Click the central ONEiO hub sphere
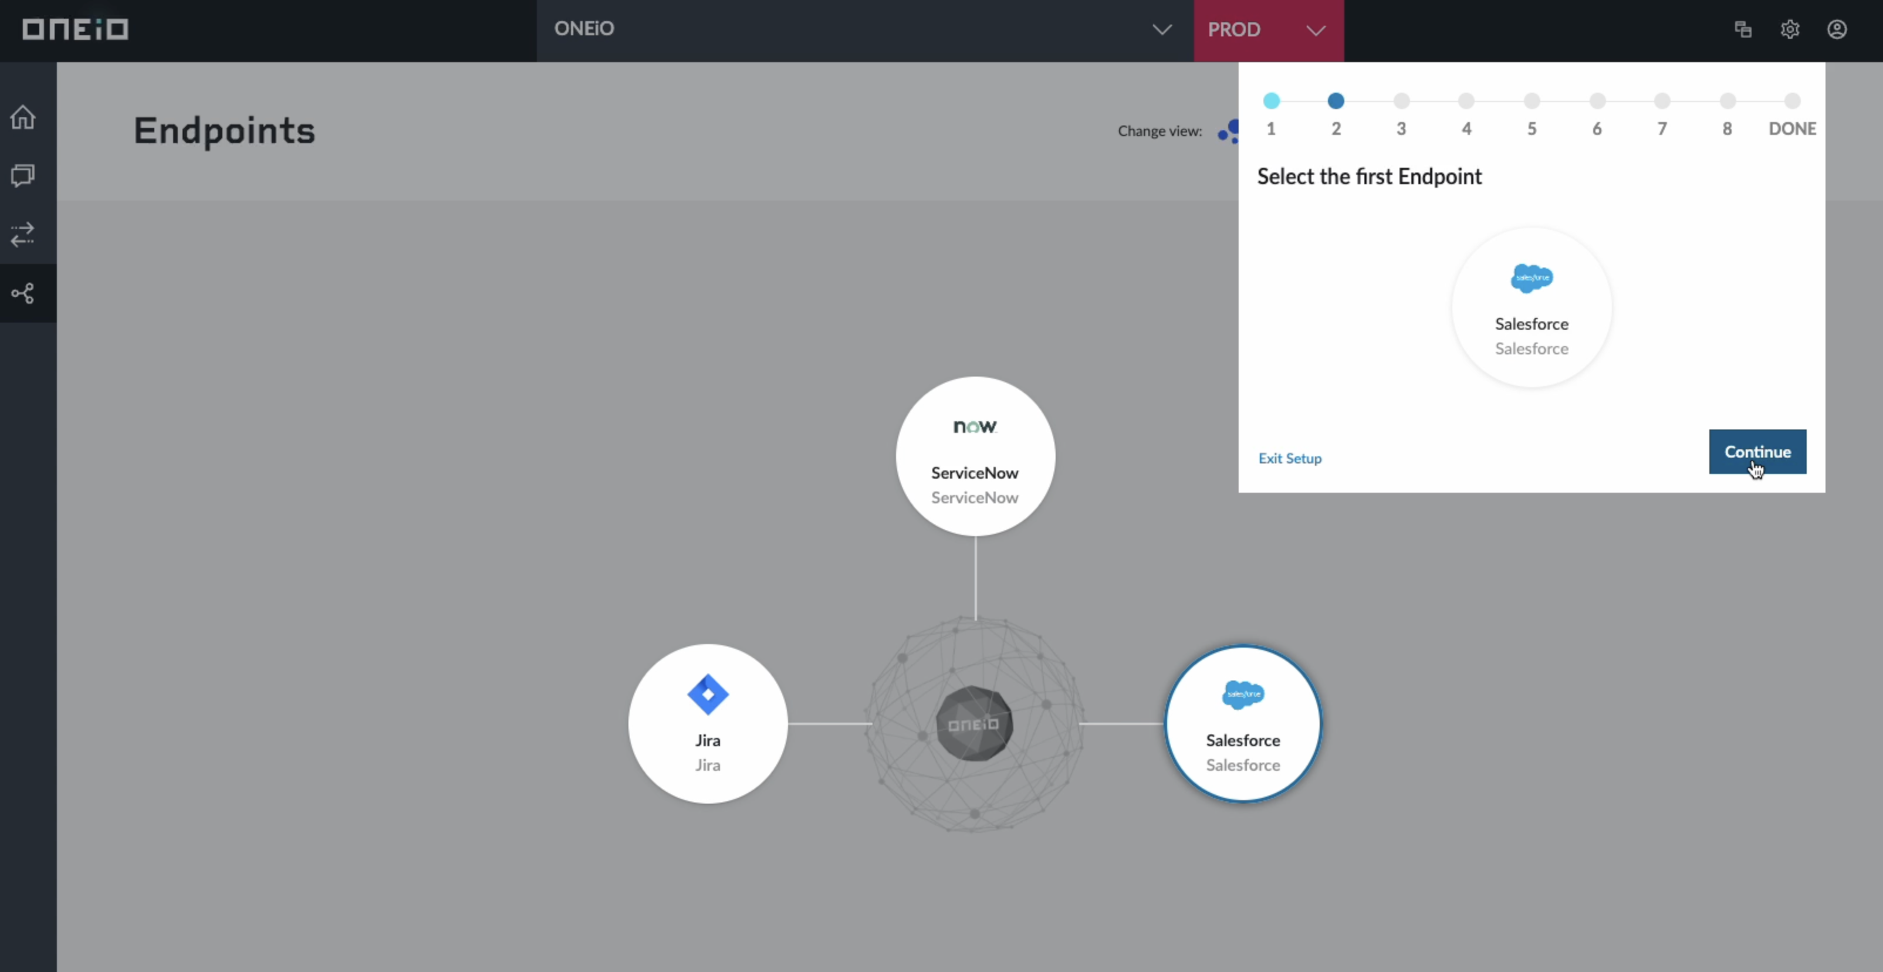Screen dimensions: 1883x972 975,723
